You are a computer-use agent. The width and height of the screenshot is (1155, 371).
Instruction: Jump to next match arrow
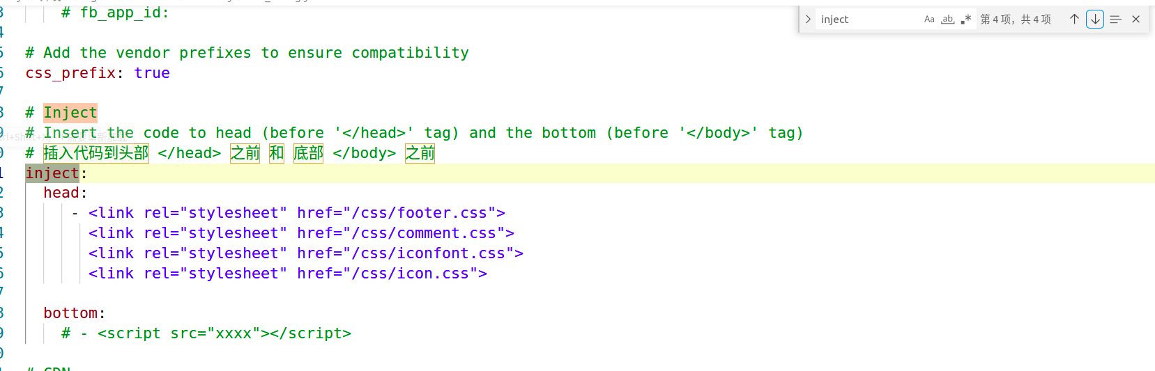1095,19
